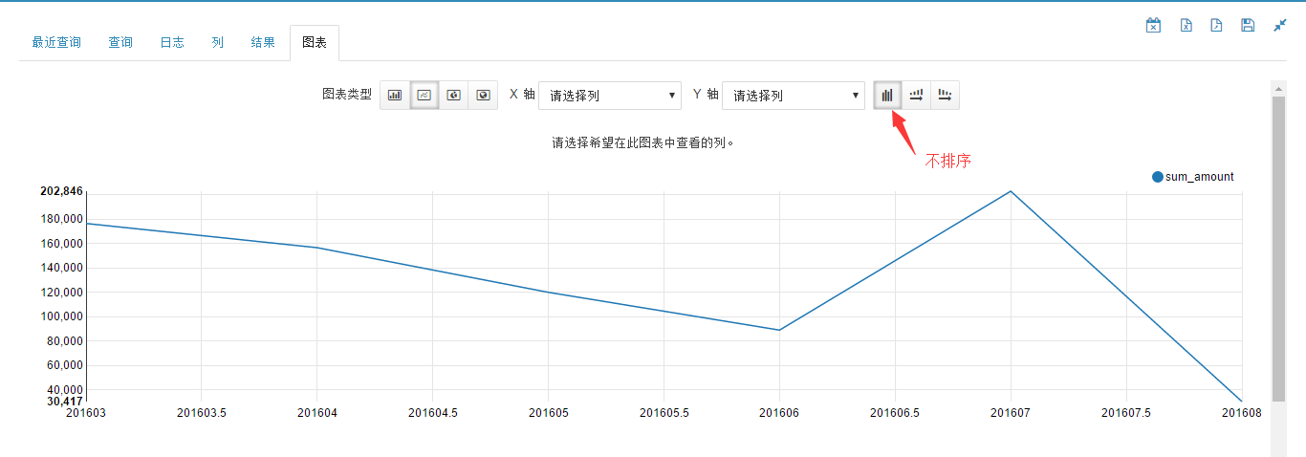The height and width of the screenshot is (457, 1306).
Task: Click the x-axis label 201607.5
Action: pyautogui.click(x=1126, y=413)
